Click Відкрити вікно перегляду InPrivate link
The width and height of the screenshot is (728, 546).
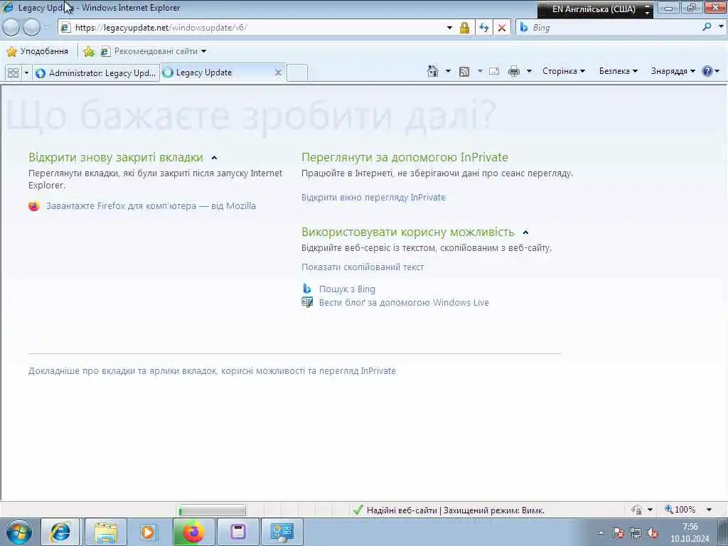tap(373, 198)
